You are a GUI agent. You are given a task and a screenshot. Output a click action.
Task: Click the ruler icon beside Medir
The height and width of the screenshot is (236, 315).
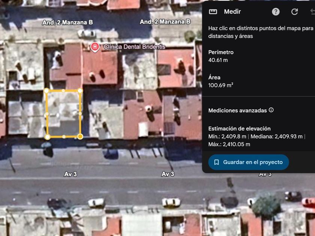point(213,12)
